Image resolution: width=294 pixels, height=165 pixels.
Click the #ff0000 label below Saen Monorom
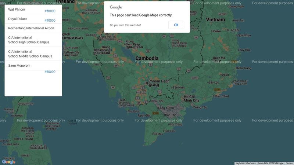[x=50, y=72]
